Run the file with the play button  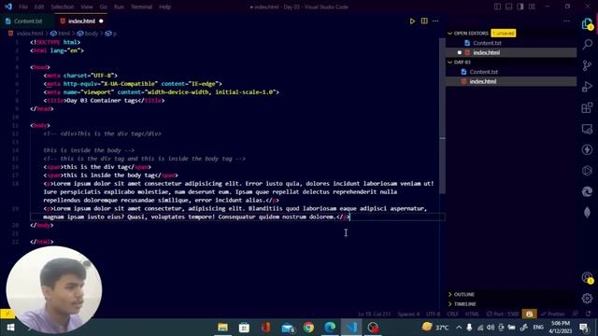412,21
